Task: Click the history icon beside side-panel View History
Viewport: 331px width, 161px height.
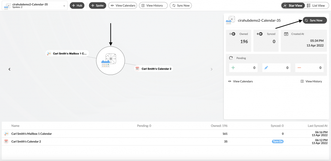Action: [x=302, y=81]
